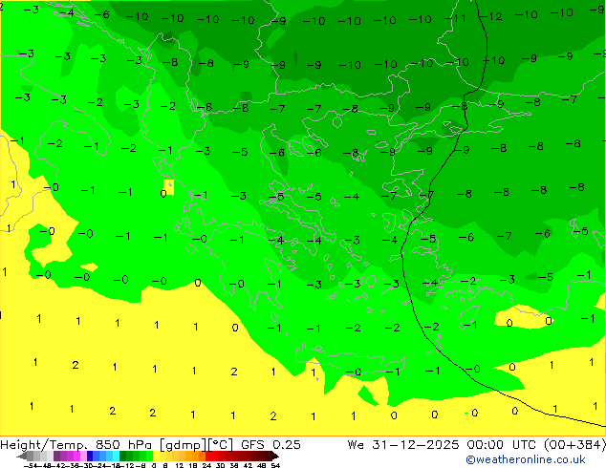Click the '(00+384)' forecast hour text
This screenshot has height=468, width=606.
[x=574, y=445]
